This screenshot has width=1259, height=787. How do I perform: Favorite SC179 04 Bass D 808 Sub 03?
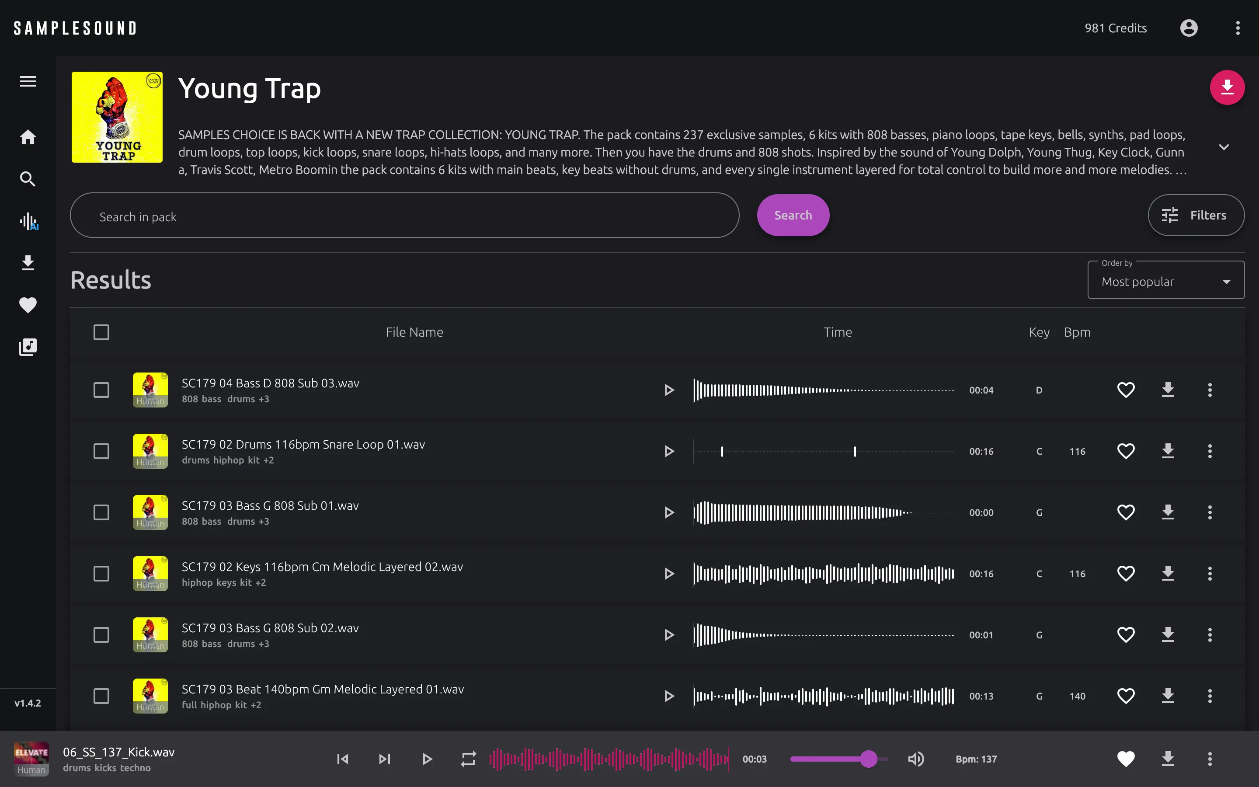(1126, 390)
